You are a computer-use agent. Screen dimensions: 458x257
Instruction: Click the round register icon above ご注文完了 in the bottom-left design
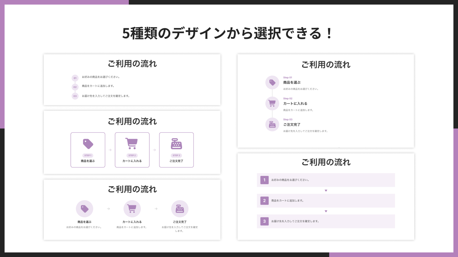[180, 209]
